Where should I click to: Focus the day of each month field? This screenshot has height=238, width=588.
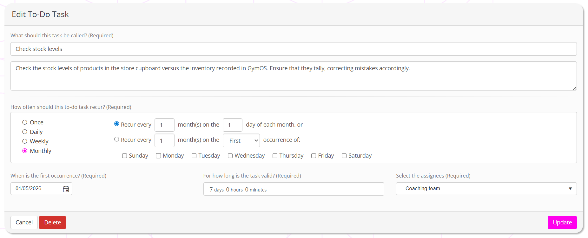click(232, 125)
